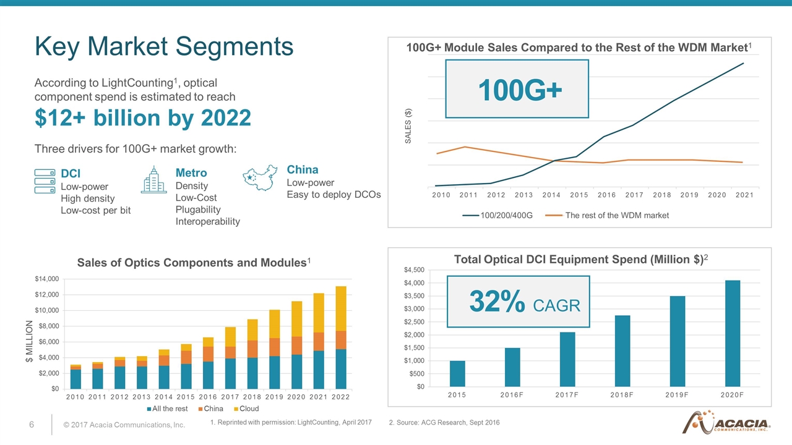Click '© 2017 Acacia Communications, Inc.' footer
Screen dimensions: 792x445
[x=124, y=425]
